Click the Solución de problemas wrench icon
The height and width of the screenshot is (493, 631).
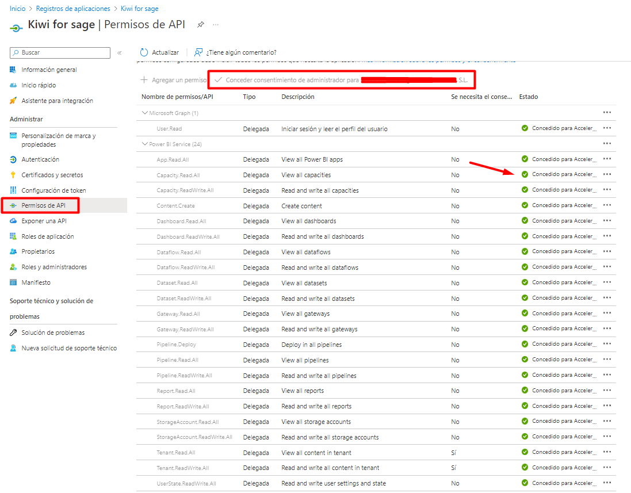click(x=13, y=333)
